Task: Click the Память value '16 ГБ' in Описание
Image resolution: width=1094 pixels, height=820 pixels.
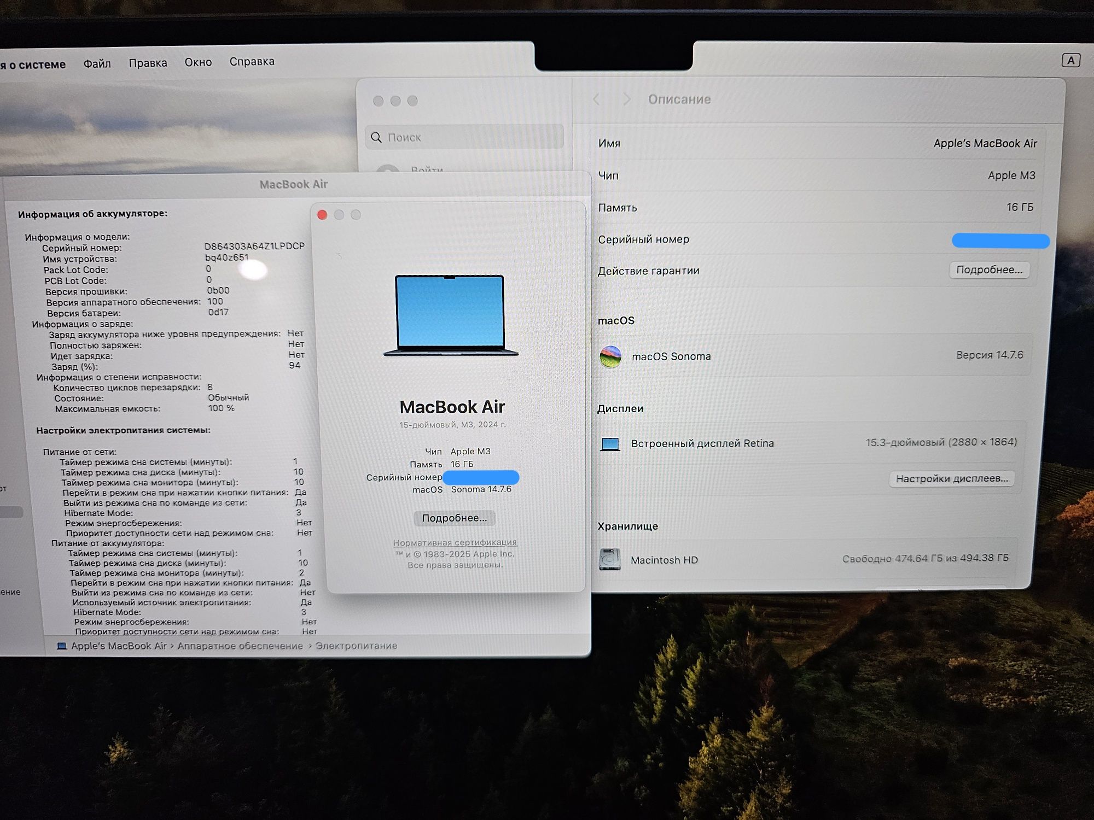Action: point(1020,207)
